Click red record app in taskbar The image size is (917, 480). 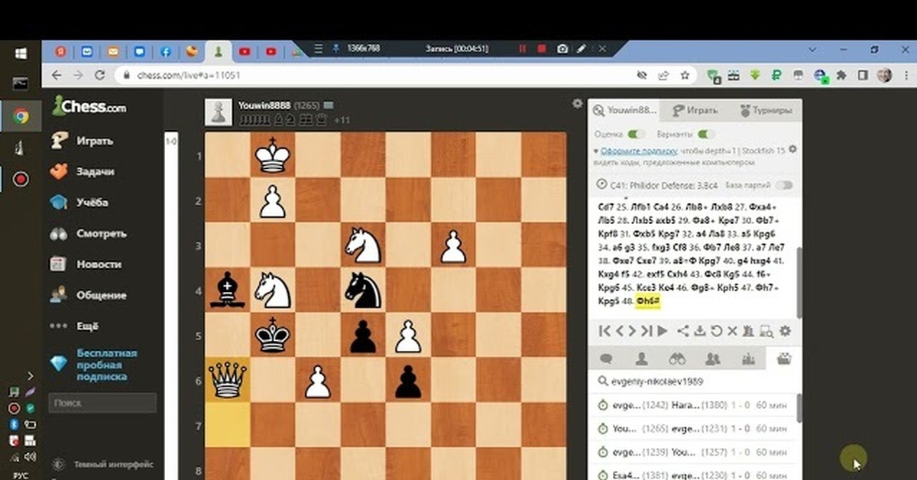(x=21, y=179)
